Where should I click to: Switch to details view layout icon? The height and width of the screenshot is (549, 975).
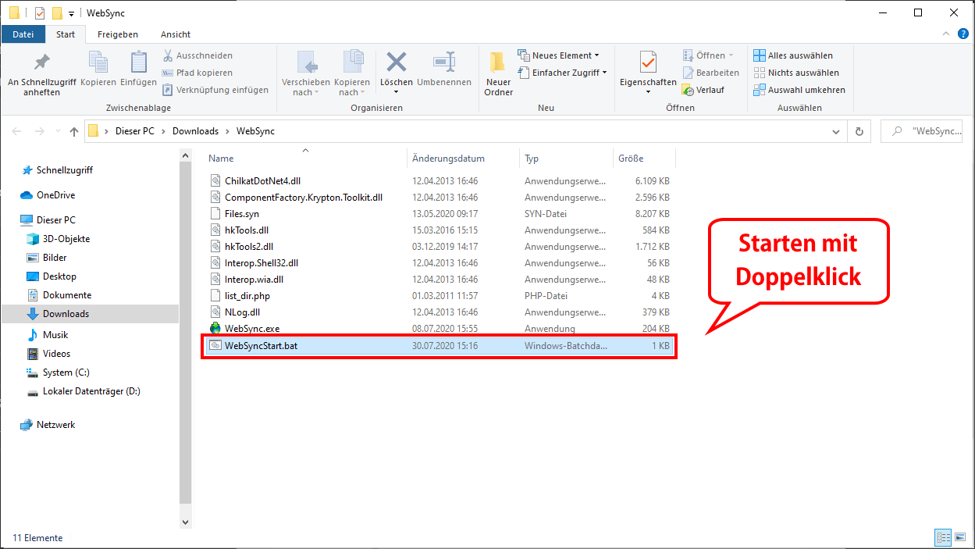click(944, 537)
